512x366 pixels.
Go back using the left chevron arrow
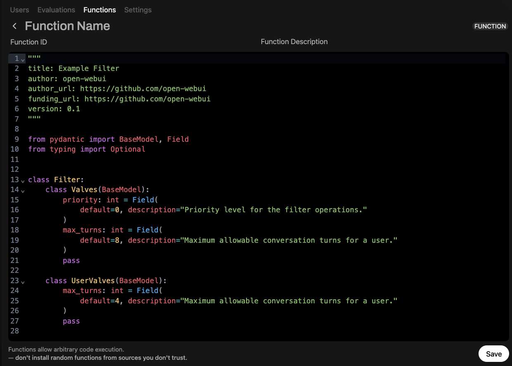(14, 26)
